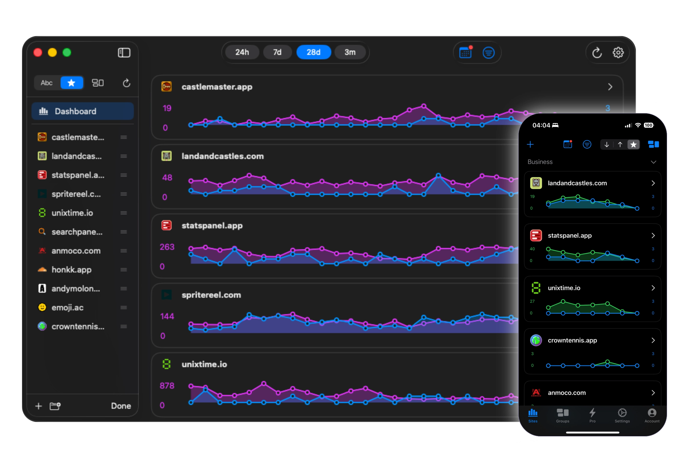Viewport: 690px width, 458px height.
Task: Select the 7d time range
Action: click(277, 52)
